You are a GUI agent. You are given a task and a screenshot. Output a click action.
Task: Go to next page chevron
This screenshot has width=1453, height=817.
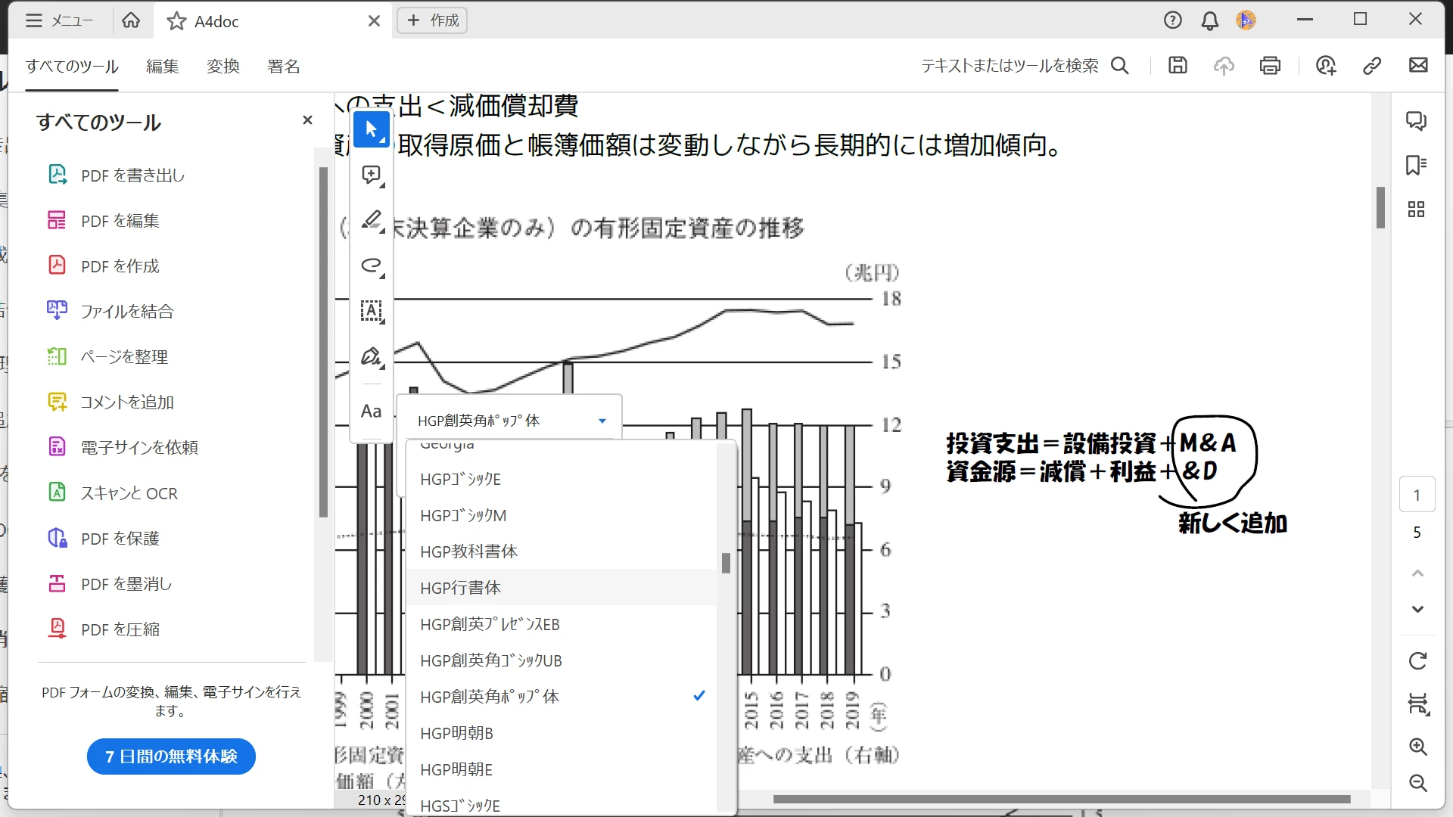1417,610
